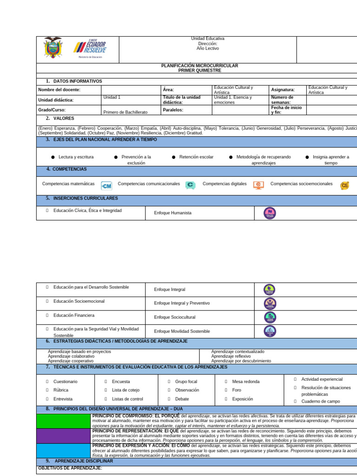Check the Cuestionario box
357x476 pixels.
tap(47, 382)
